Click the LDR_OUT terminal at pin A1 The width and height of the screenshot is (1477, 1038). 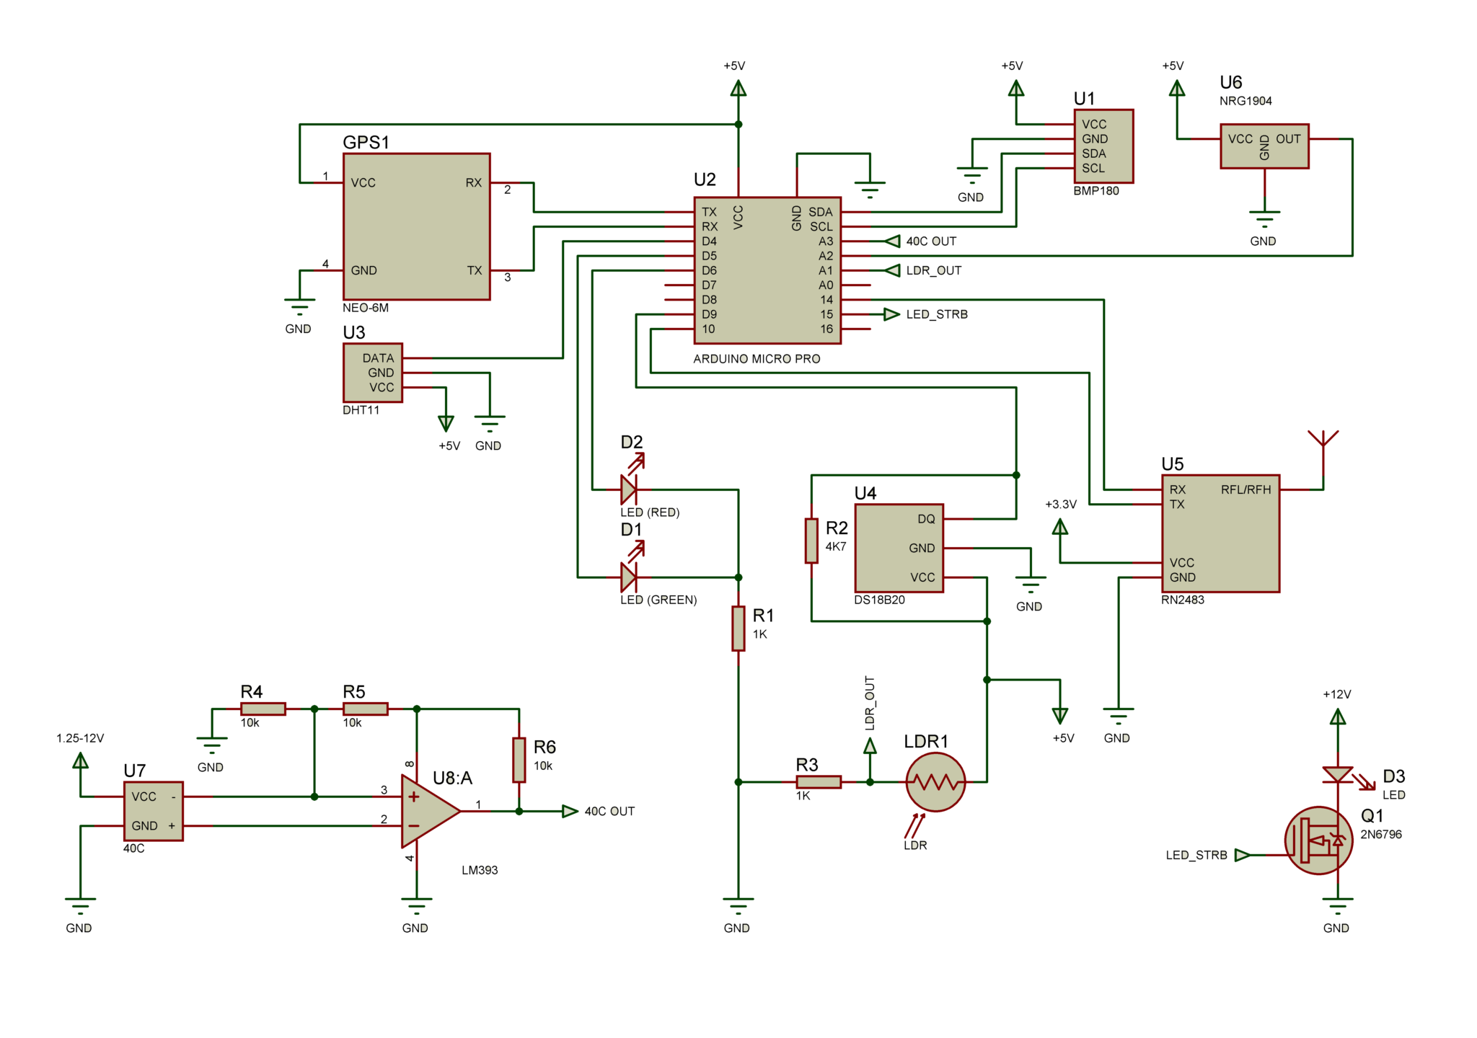892,270
